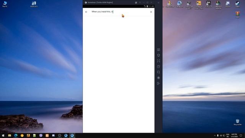Toggle fullscreen from the Gameloop sidebar
This screenshot has height=138, width=245.
(158, 61)
